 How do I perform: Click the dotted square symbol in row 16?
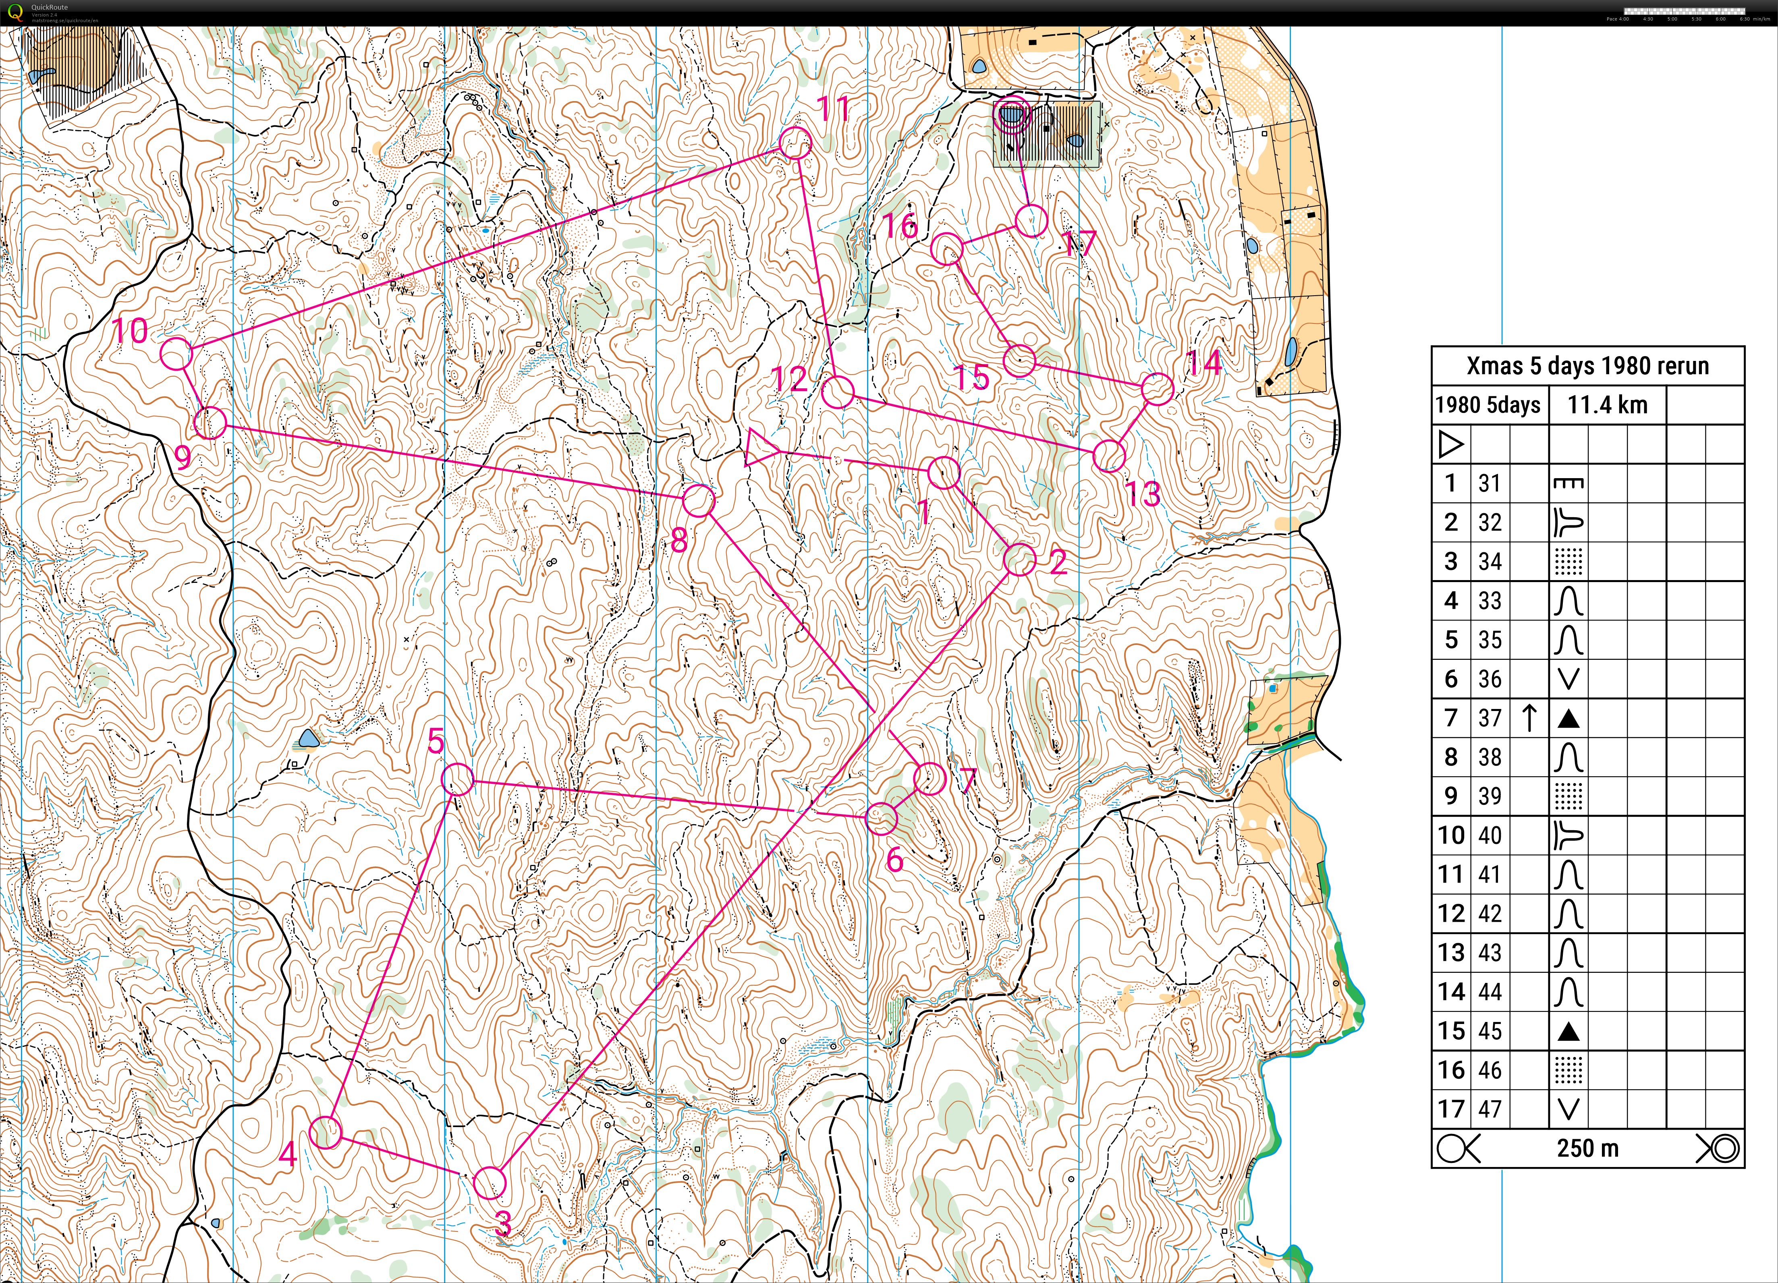coord(1568,1070)
